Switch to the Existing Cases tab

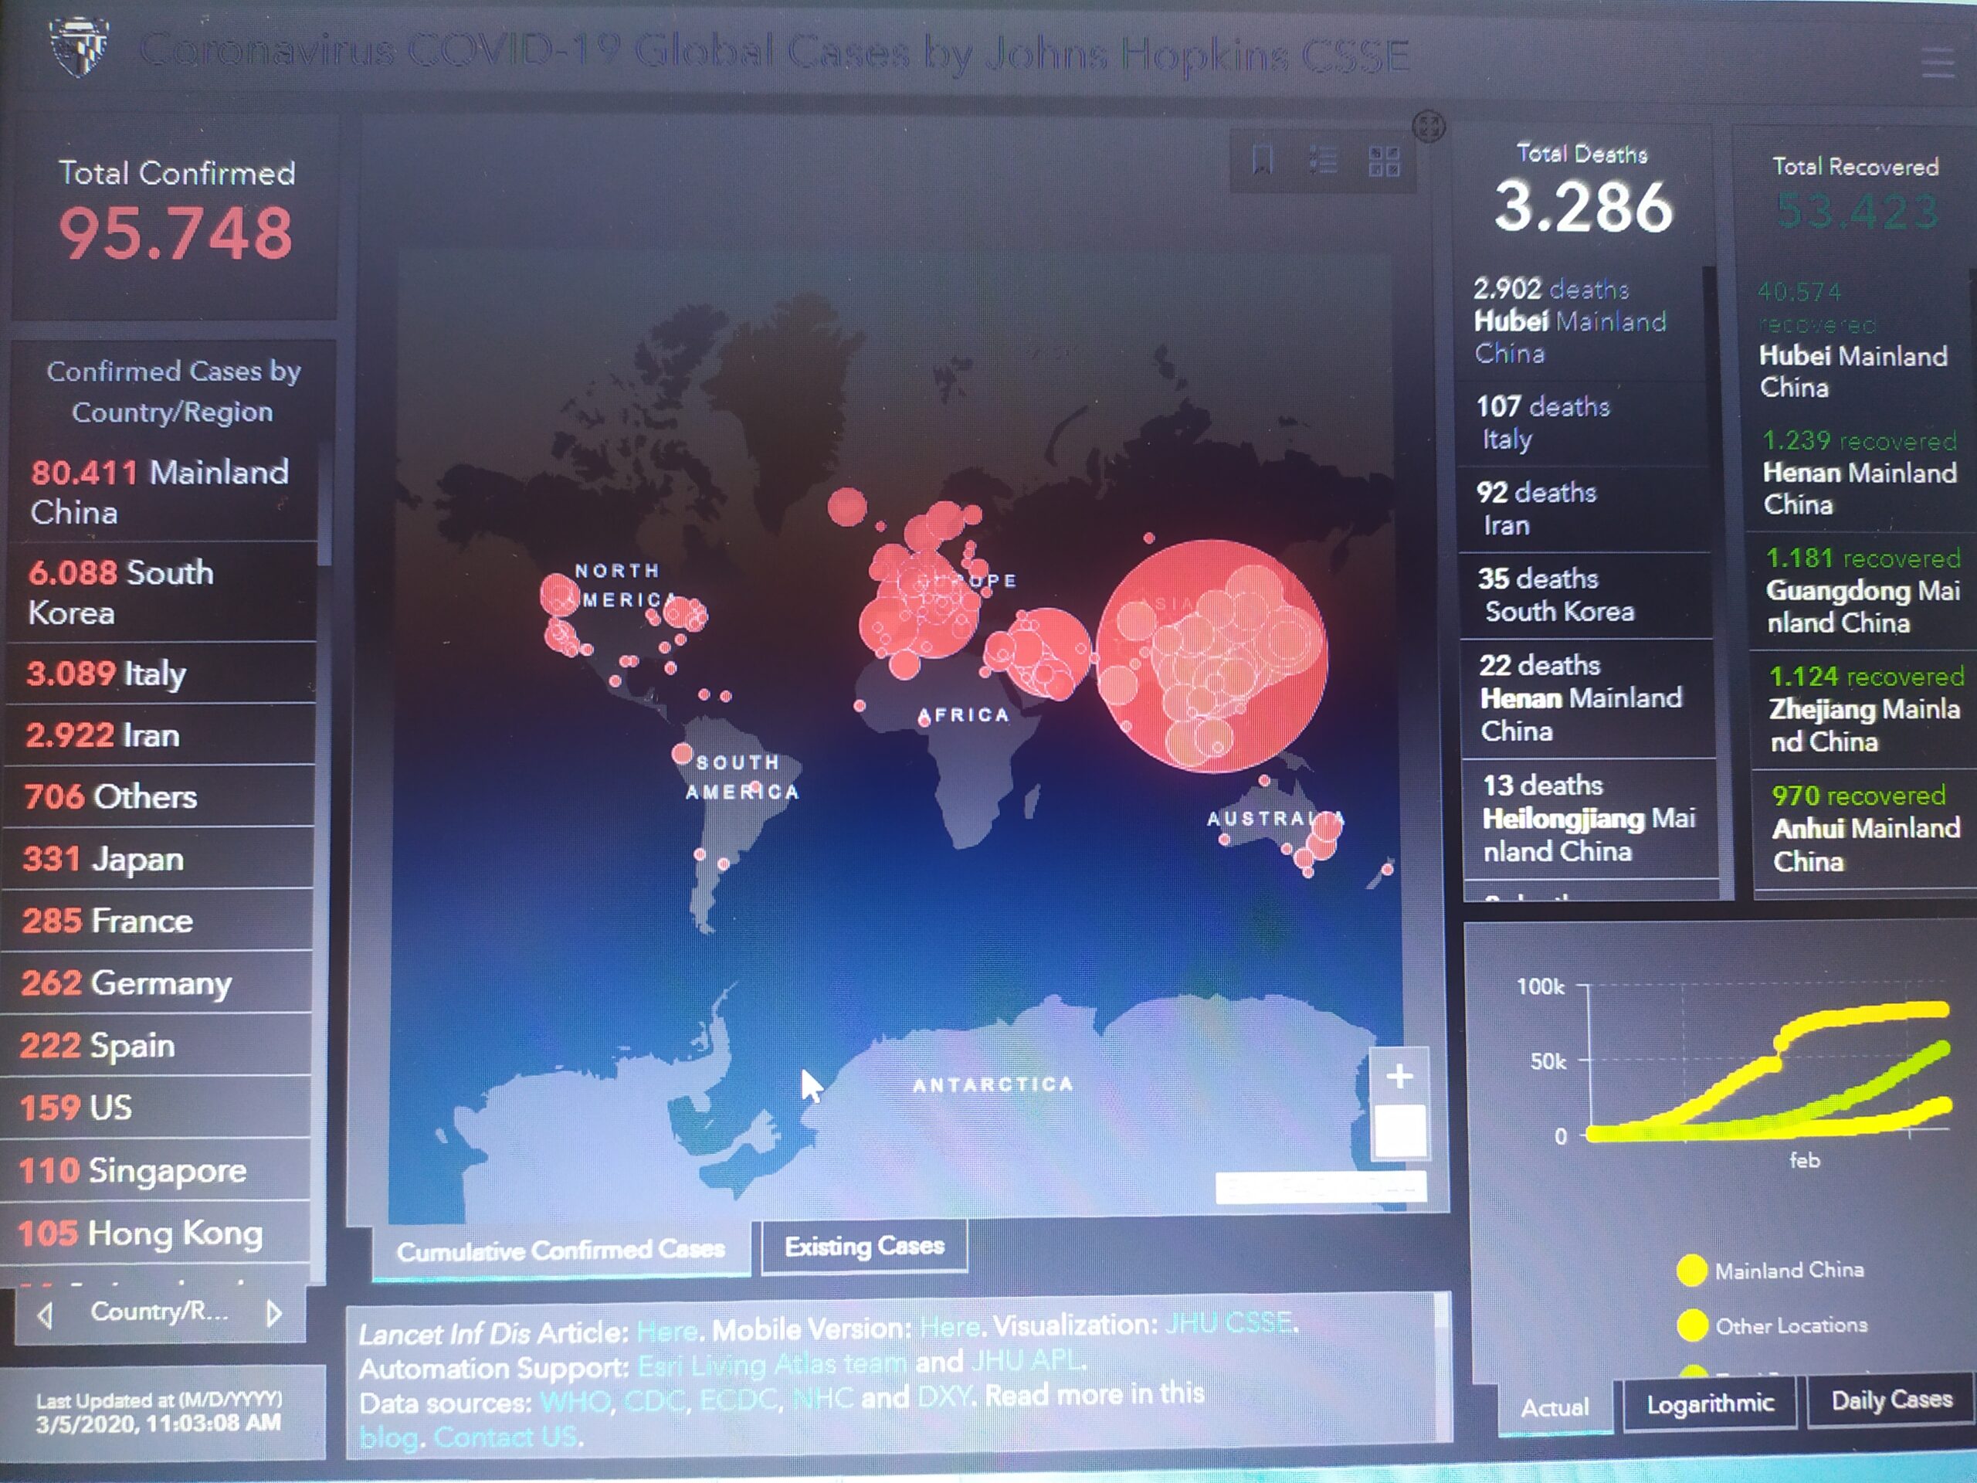point(864,1245)
